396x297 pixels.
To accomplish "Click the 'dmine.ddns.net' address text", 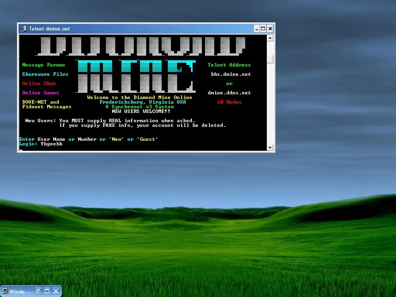I will tap(229, 93).
